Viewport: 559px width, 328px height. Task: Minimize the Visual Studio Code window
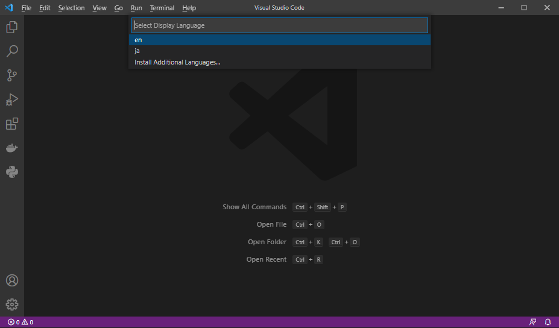coord(501,7)
